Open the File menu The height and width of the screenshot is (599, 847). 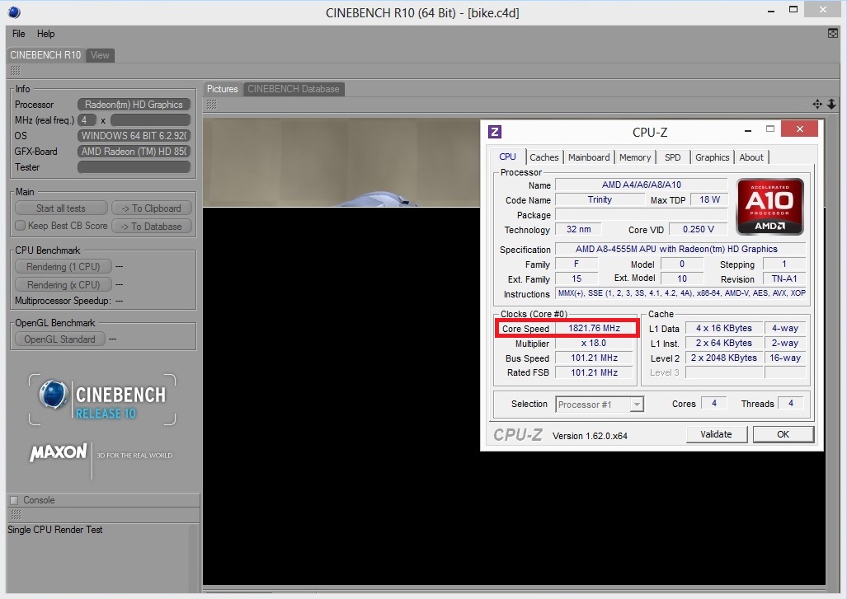point(18,34)
